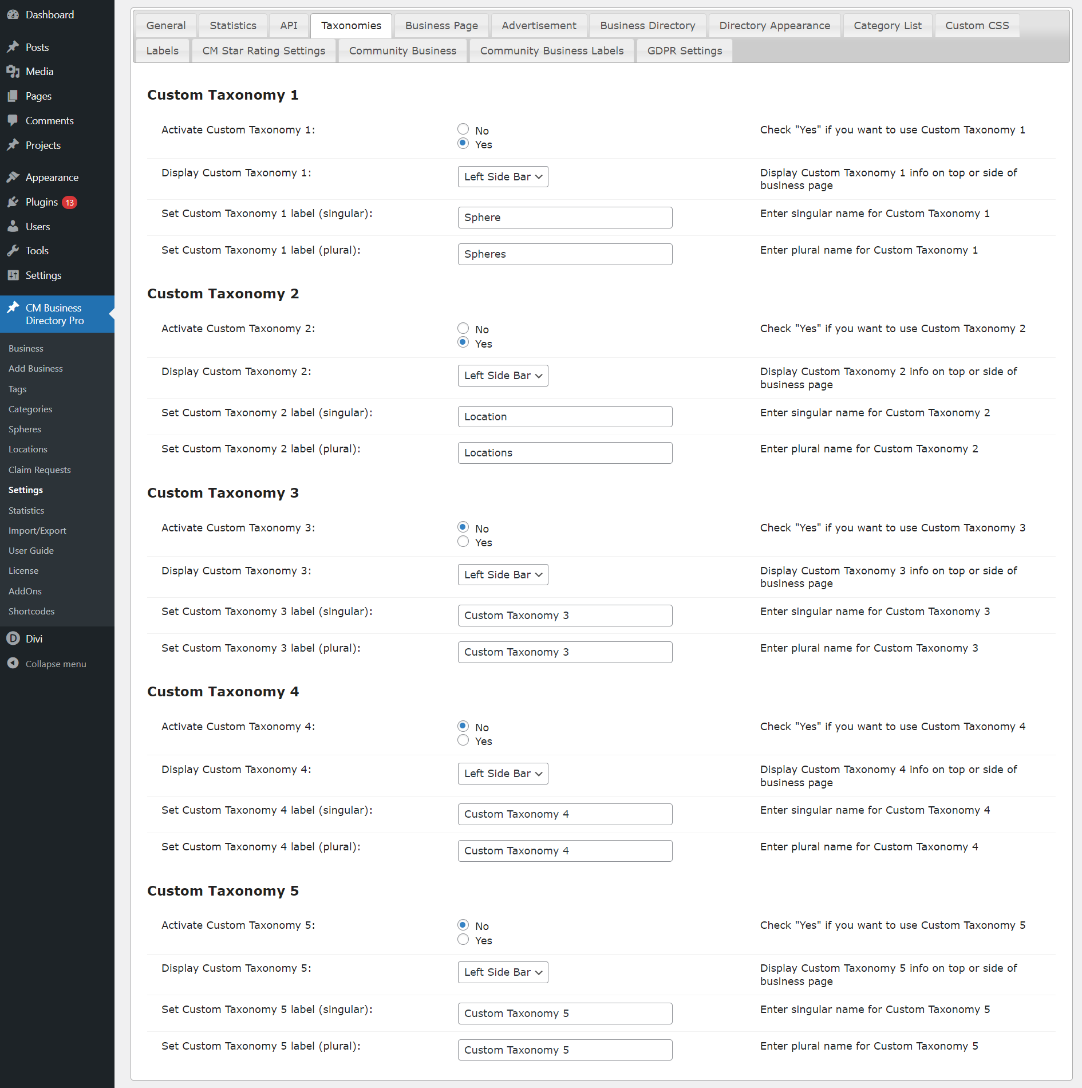Go to Import/Export submenu link
This screenshot has width=1082, height=1088.
37,531
